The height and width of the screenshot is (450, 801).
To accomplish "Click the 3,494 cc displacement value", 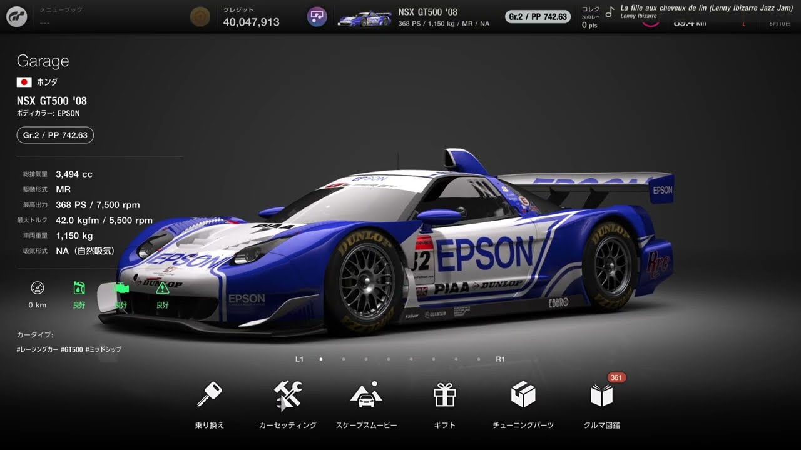I will 74,174.
